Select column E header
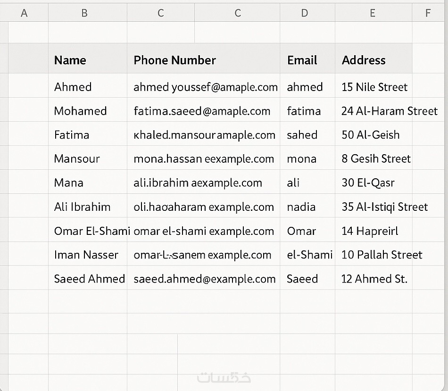Image resolution: width=448 pixels, height=391 pixels. (373, 13)
